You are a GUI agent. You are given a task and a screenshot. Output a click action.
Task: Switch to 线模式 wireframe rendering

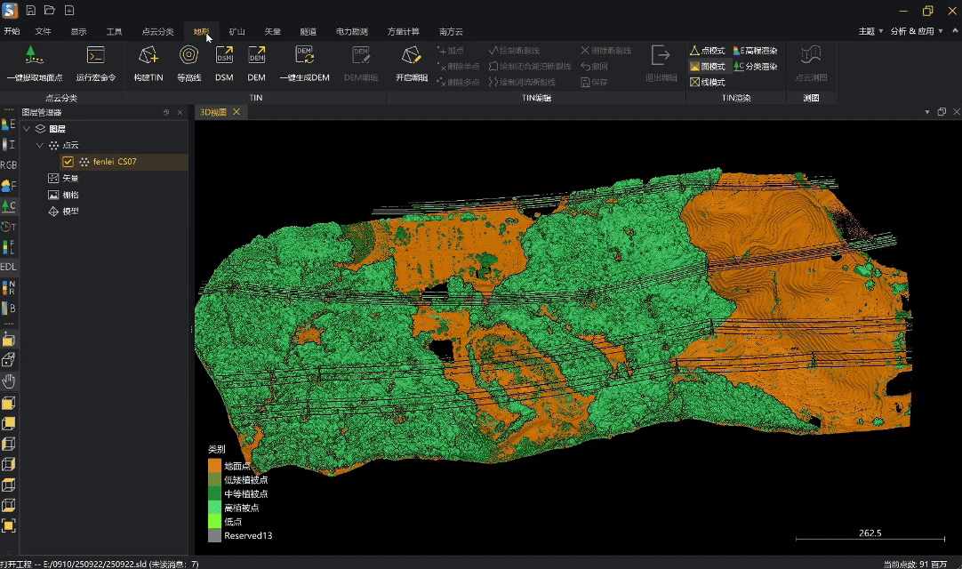click(x=708, y=82)
